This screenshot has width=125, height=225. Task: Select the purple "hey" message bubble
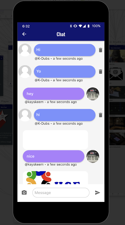click(54, 94)
